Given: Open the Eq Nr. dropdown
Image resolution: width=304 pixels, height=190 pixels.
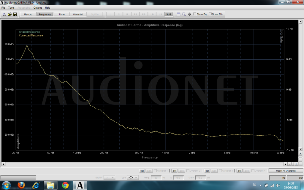Looking at the screenshot, I should pyautogui.click(x=110, y=178).
